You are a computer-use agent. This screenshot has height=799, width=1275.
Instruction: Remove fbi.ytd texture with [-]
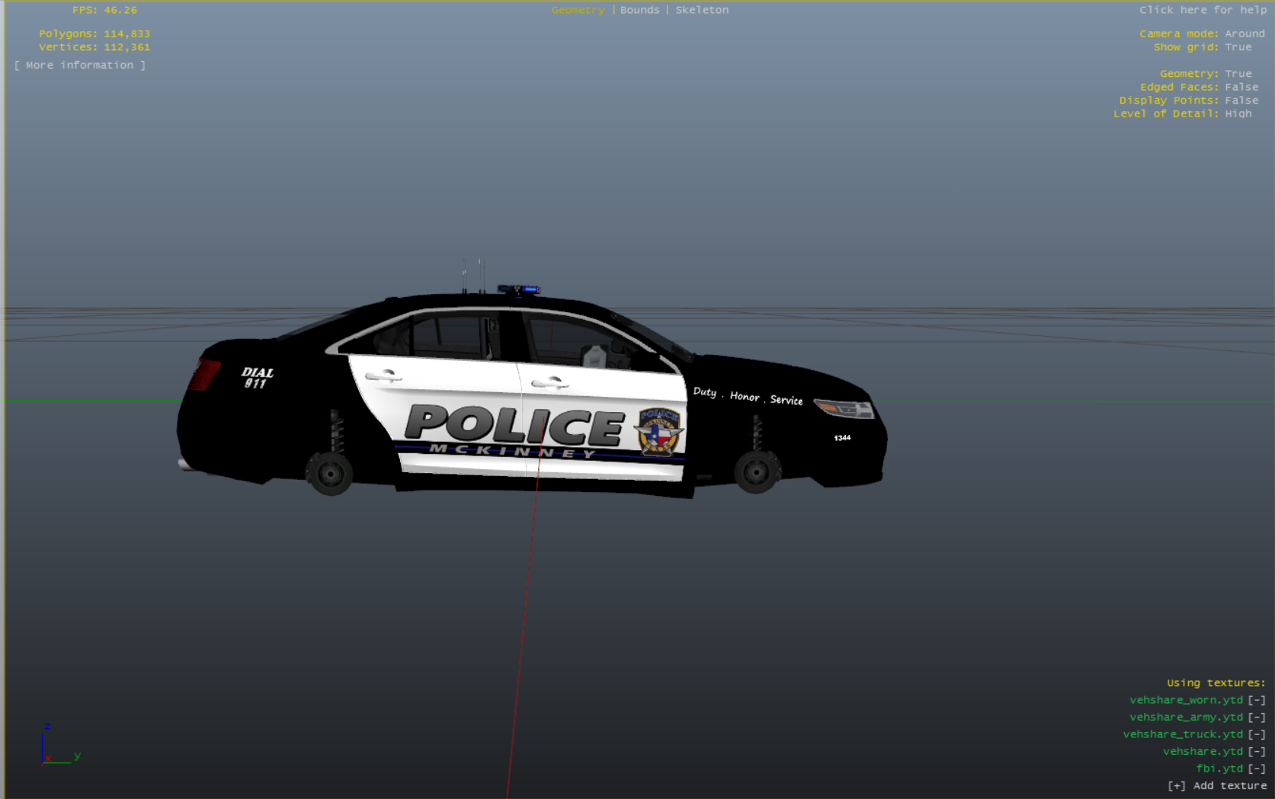[x=1257, y=769]
